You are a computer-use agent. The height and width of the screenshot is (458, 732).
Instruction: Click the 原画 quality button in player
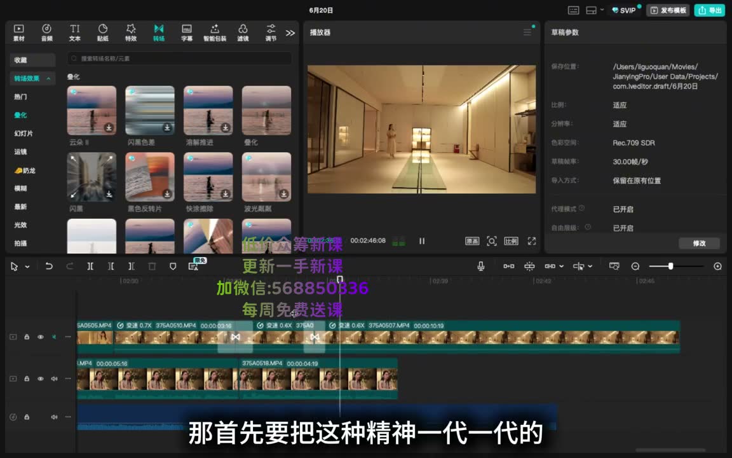coord(473,241)
